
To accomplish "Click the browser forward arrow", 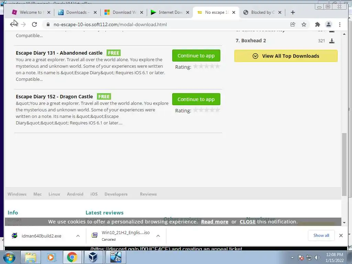I will (23, 24).
